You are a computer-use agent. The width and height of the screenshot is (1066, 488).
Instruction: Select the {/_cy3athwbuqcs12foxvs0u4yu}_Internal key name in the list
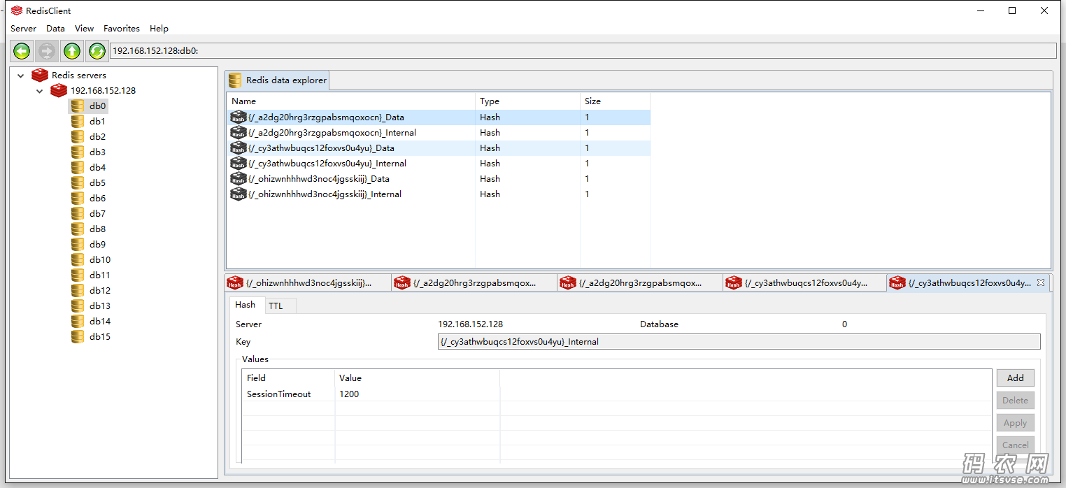click(x=327, y=164)
